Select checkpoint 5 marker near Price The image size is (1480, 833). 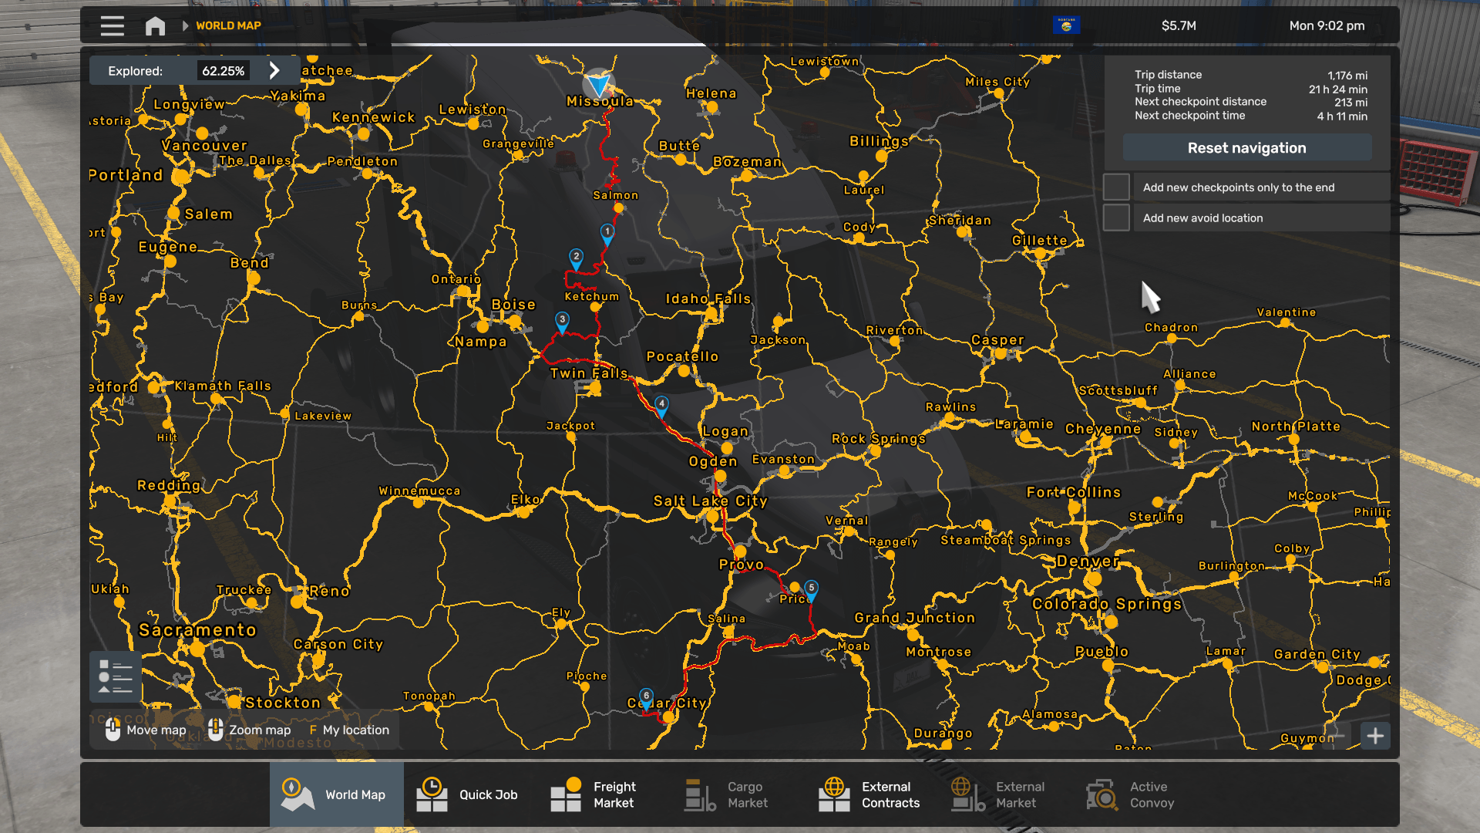point(811,589)
